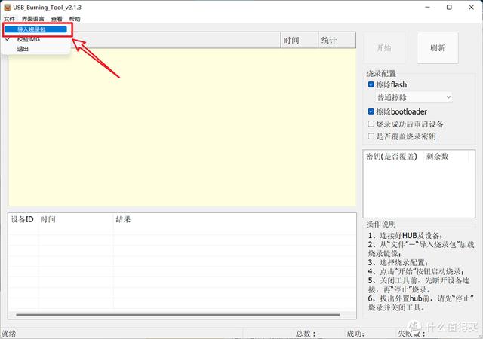The width and height of the screenshot is (483, 339).
Task: Click the 总数 status bar field
Action: [x=306, y=334]
